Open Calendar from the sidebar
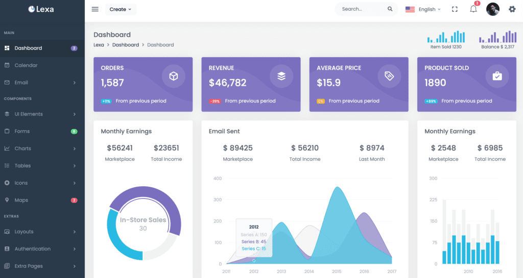 42,65
